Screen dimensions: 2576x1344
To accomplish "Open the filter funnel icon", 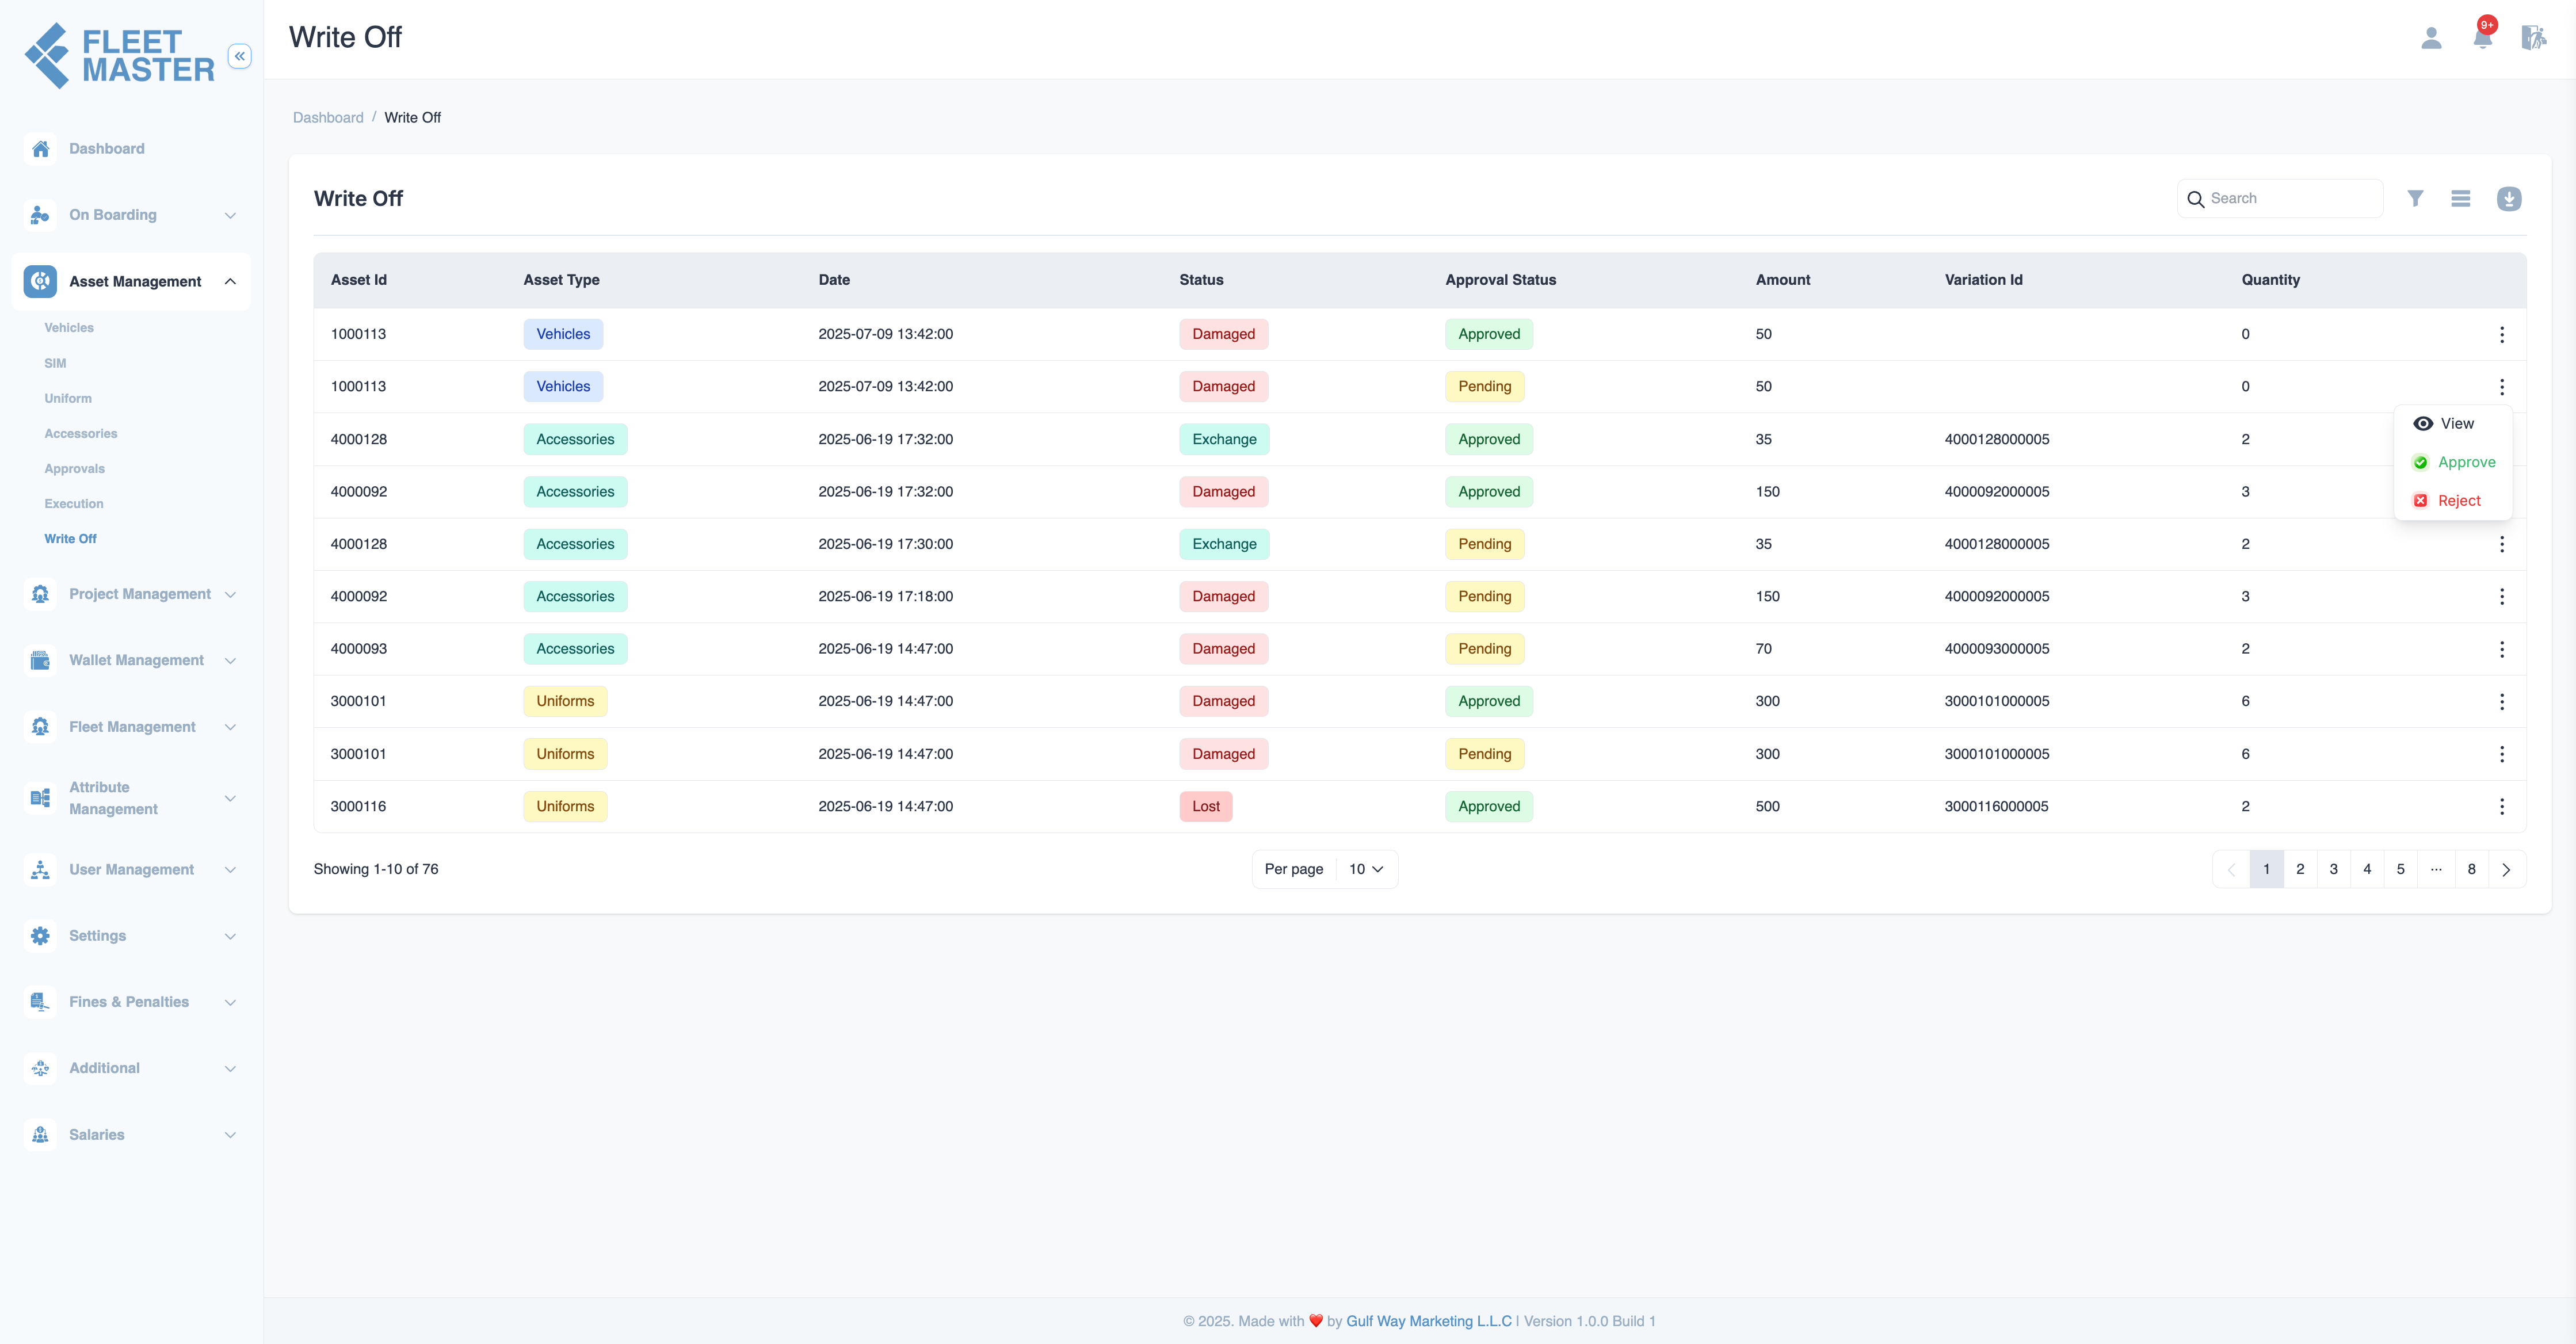I will point(2415,198).
